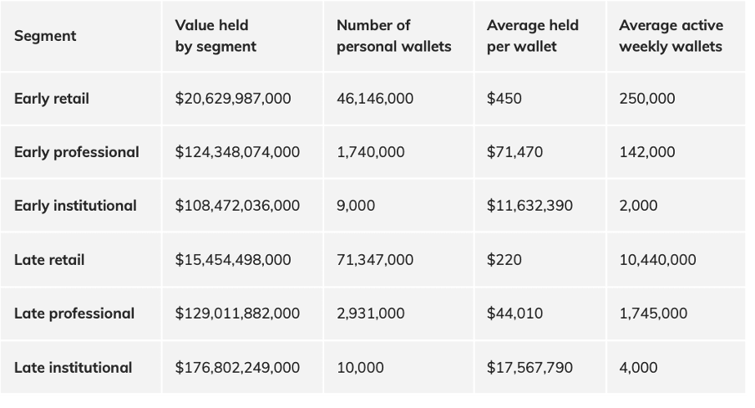Click the Segment column header
This screenshot has width=755, height=408.
point(45,36)
